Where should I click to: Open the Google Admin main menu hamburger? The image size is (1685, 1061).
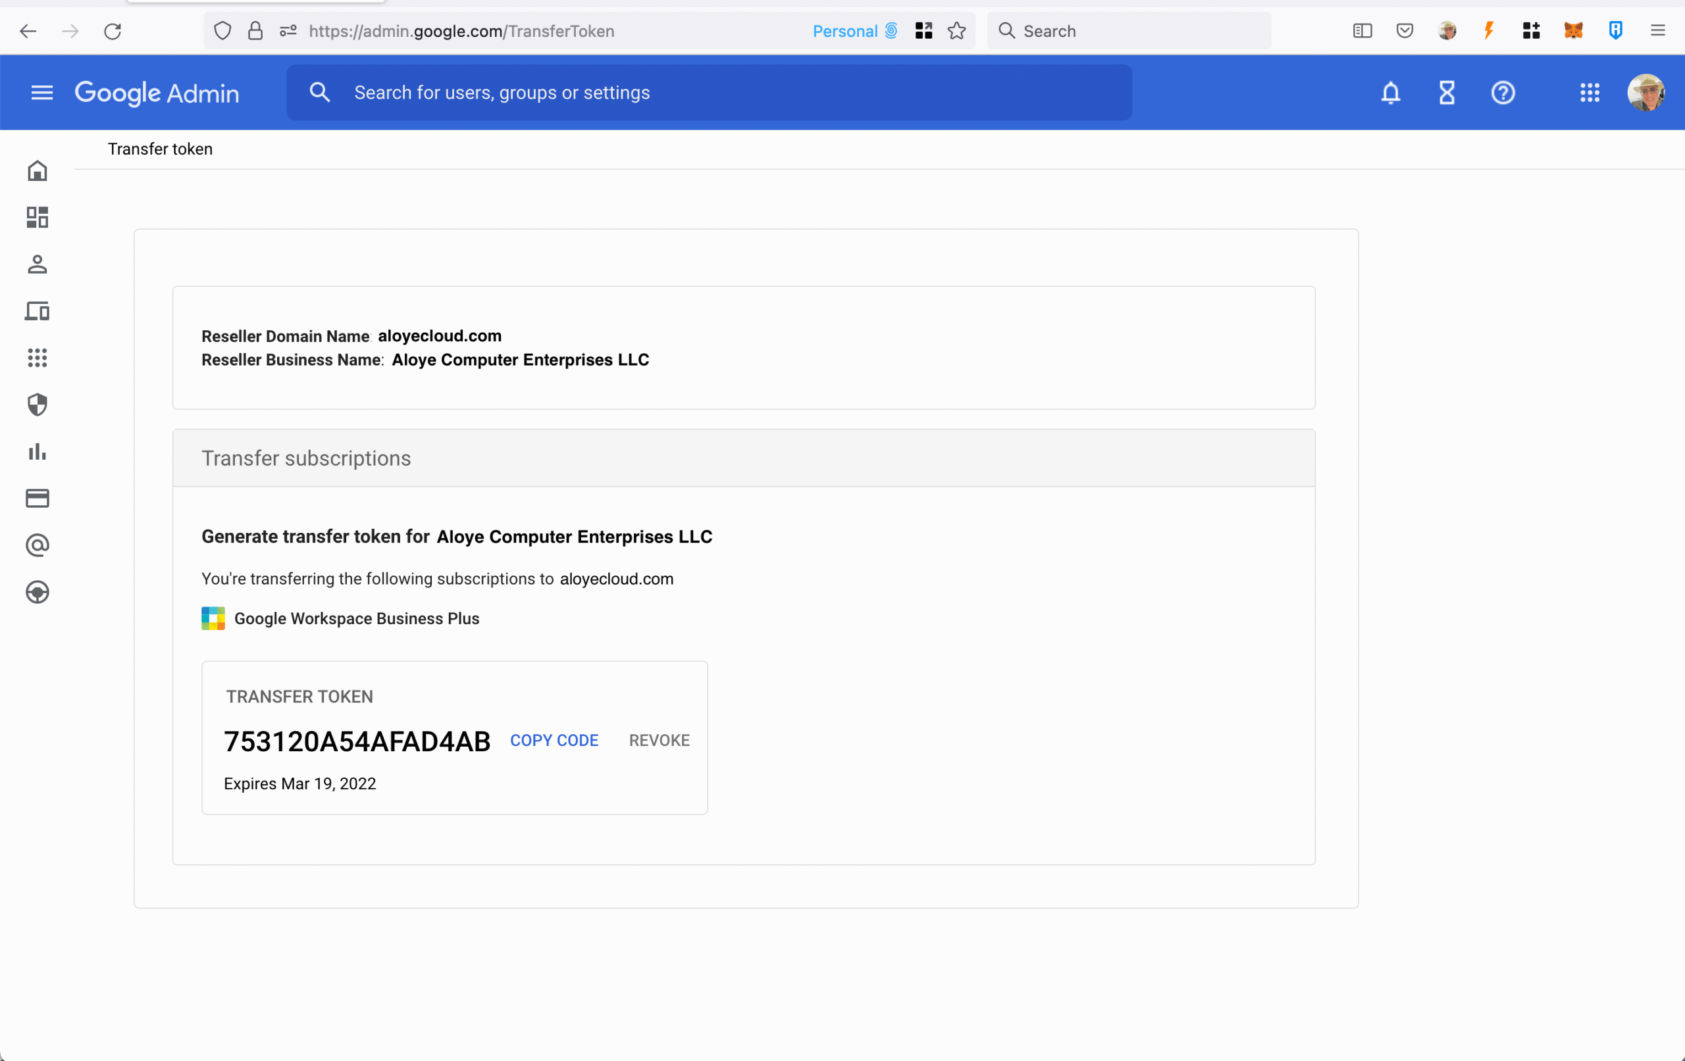click(42, 92)
